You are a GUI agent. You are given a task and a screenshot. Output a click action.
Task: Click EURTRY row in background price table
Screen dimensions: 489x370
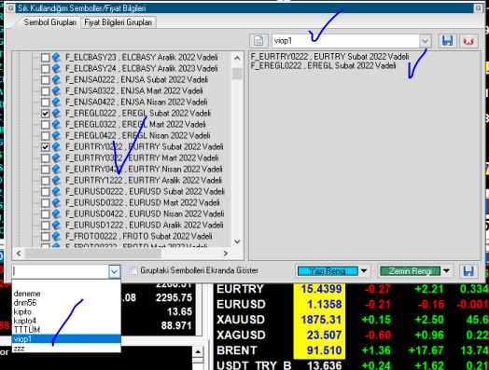352,289
